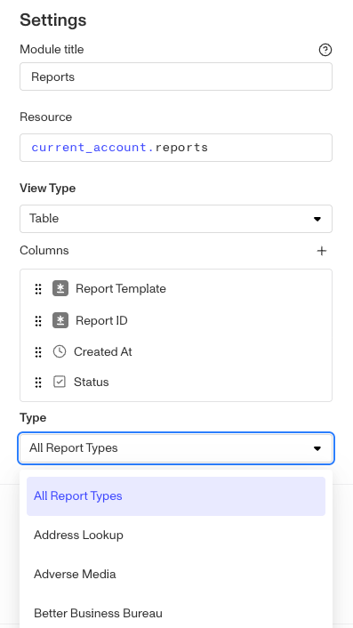The width and height of the screenshot is (353, 628).
Task: Choose Adverse Media report type
Action: point(176,575)
